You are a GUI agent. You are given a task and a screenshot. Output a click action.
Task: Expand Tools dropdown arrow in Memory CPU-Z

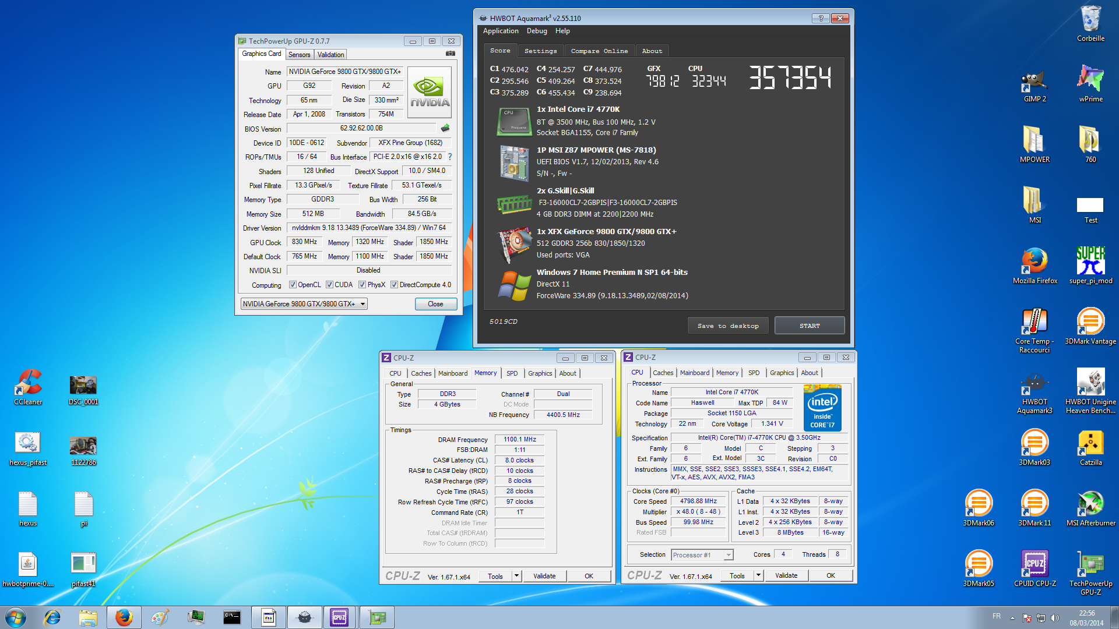pyautogui.click(x=516, y=576)
